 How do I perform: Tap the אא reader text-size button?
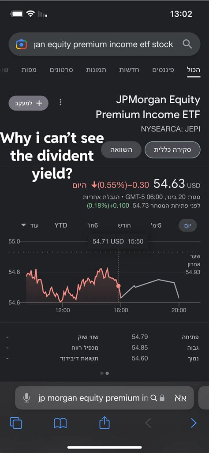click(x=180, y=398)
